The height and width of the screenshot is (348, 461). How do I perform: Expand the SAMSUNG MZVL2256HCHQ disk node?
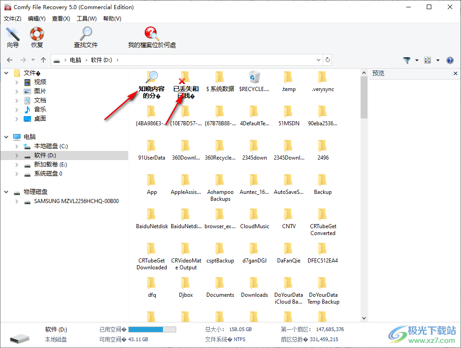tap(17, 201)
